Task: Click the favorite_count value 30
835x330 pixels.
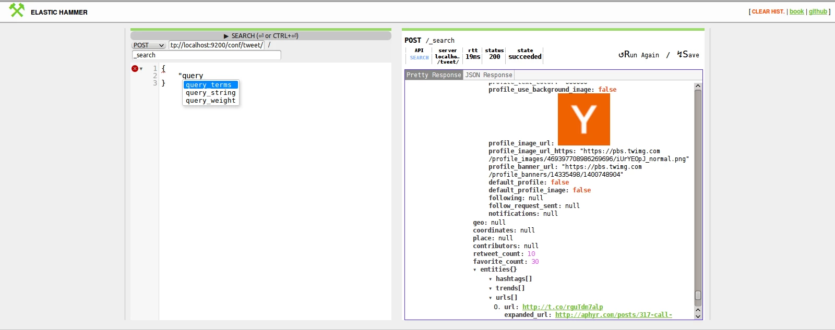Action: [535, 262]
